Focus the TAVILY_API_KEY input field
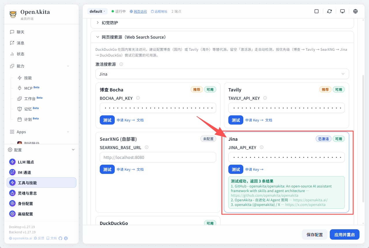 (287, 108)
